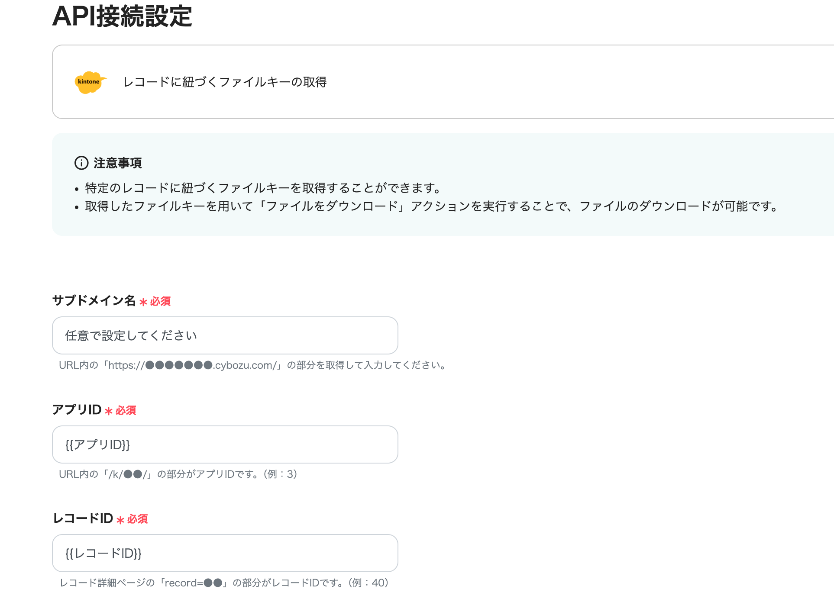Image resolution: width=834 pixels, height=599 pixels.
Task: Click the 必須 label beside アプリID
Action: pyautogui.click(x=125, y=410)
